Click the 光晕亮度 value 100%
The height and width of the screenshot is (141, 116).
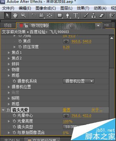68,121
